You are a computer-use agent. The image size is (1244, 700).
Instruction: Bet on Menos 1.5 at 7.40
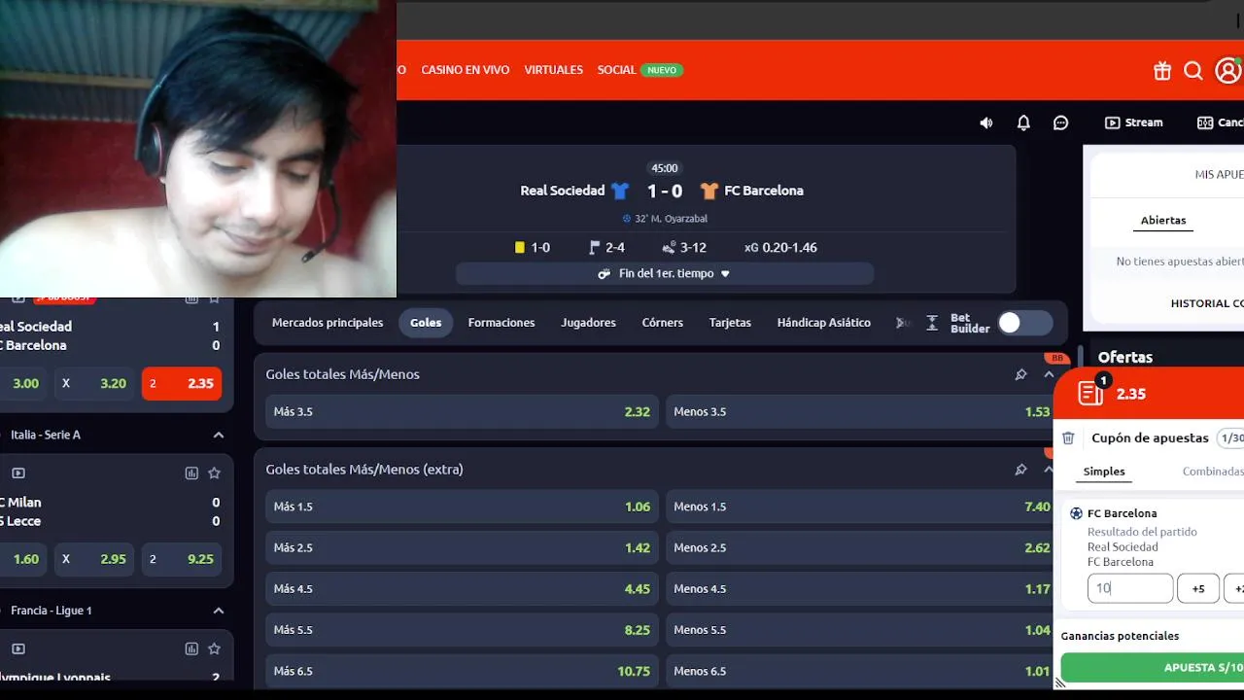(861, 507)
